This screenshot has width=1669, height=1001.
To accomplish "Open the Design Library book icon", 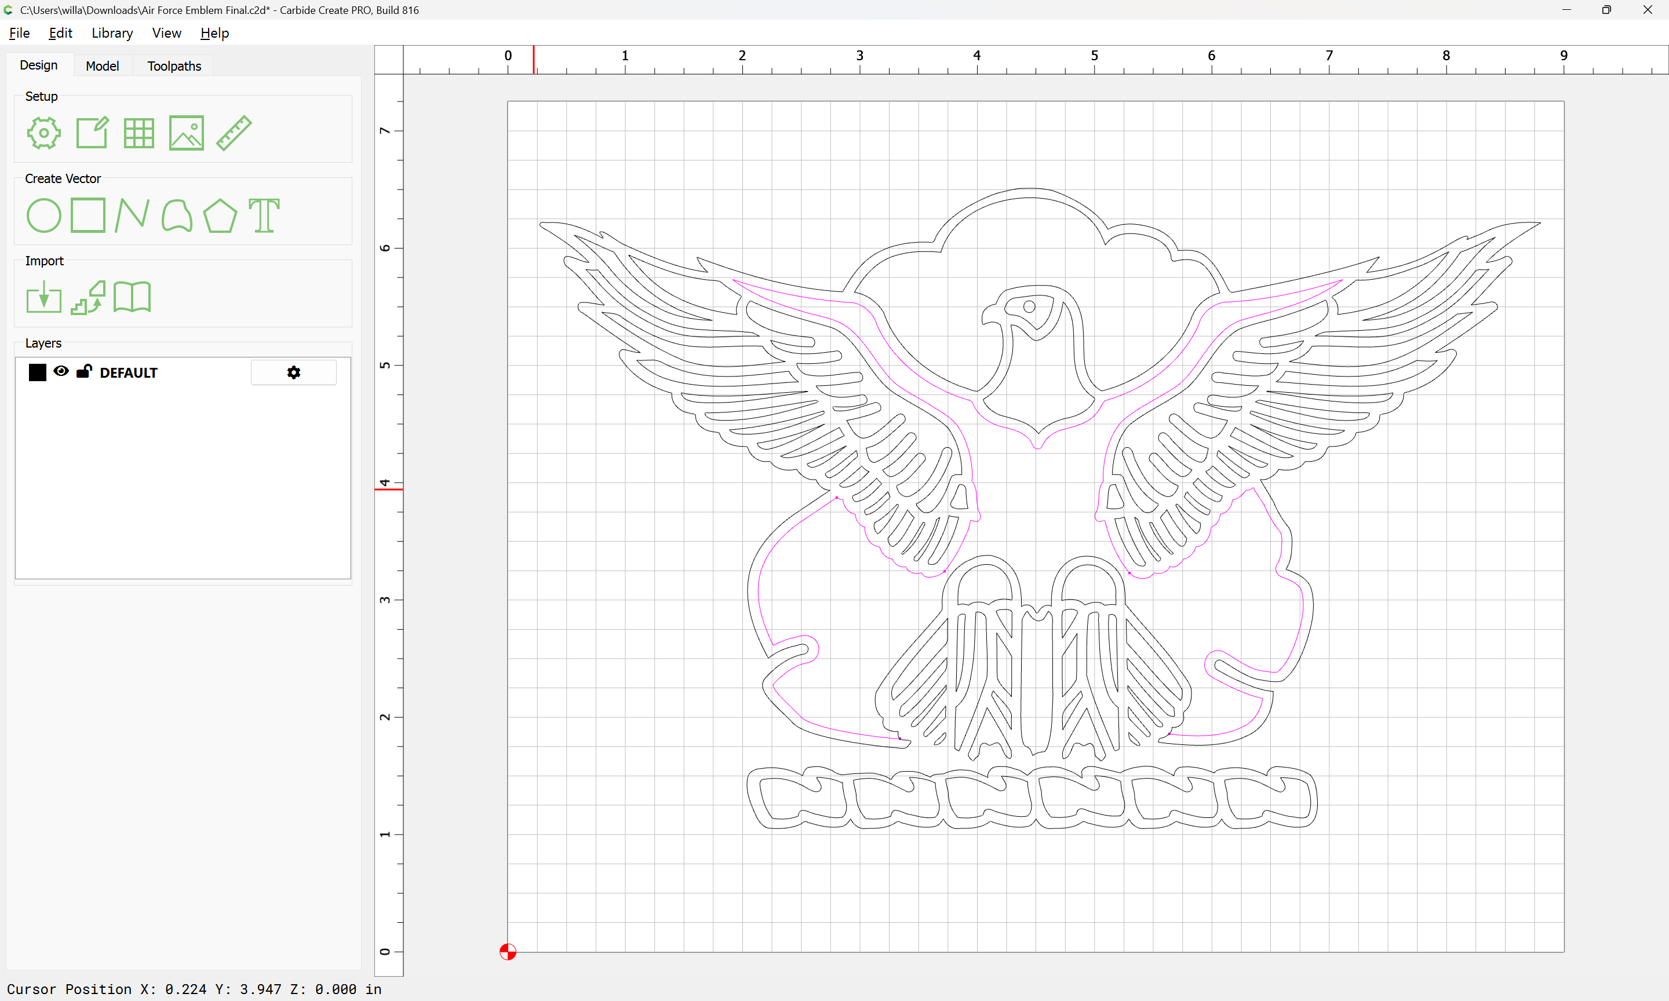I will (132, 298).
